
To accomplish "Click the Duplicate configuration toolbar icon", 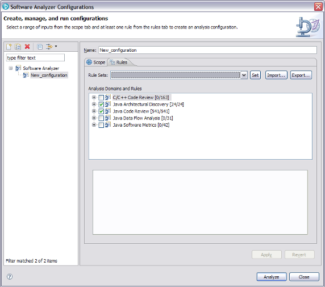I will tap(18, 47).
